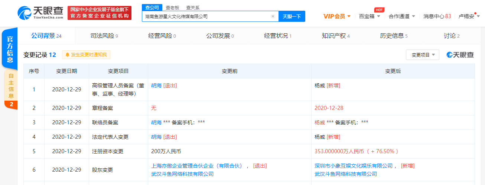This screenshot has height=185, width=485.
Task: Select the 查老板 search tab
Action: (172, 7)
